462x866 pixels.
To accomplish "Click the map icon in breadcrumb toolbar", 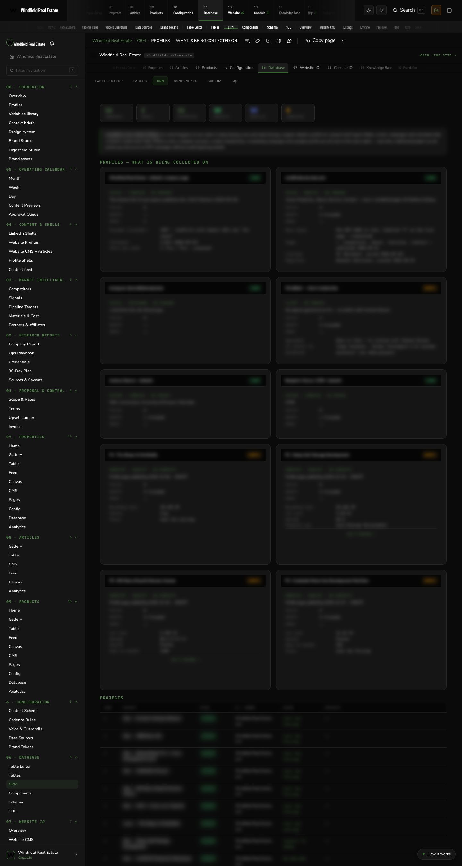I will click(x=279, y=41).
